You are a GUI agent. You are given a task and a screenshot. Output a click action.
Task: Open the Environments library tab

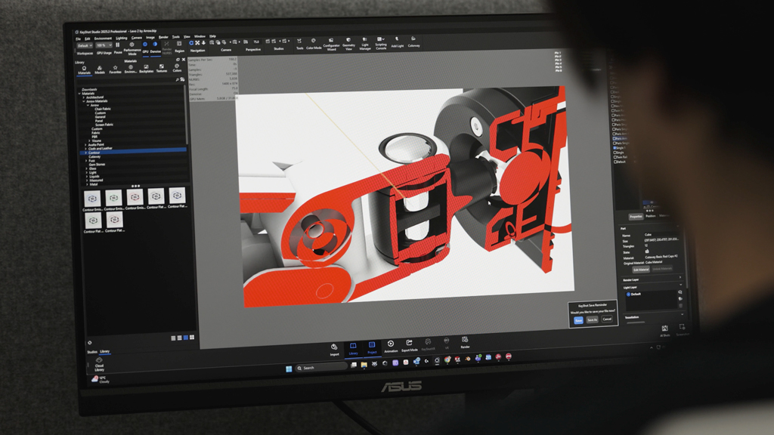click(x=130, y=69)
